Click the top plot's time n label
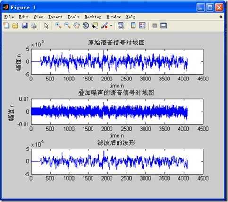Screen dimensions: 228x202 (x=117, y=86)
